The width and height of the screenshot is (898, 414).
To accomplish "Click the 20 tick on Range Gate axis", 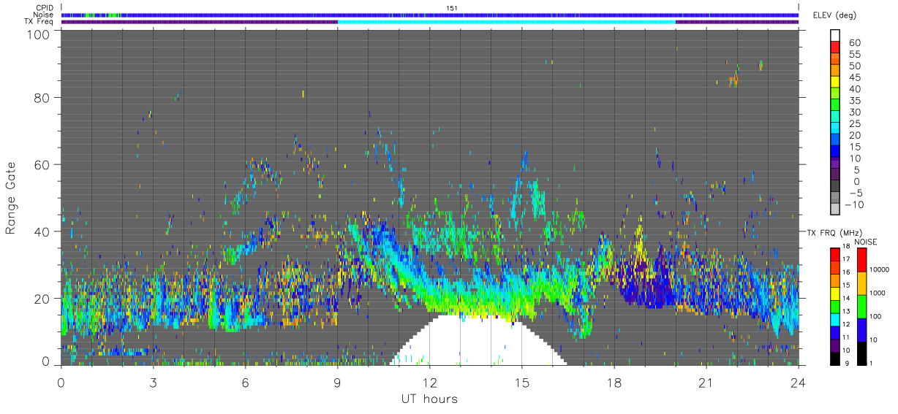I will click(42, 299).
